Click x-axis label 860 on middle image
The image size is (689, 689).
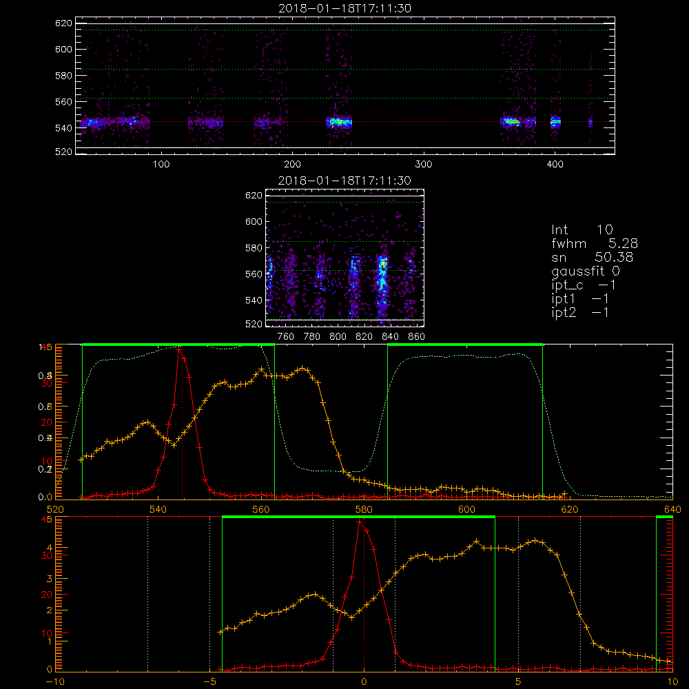click(x=417, y=337)
